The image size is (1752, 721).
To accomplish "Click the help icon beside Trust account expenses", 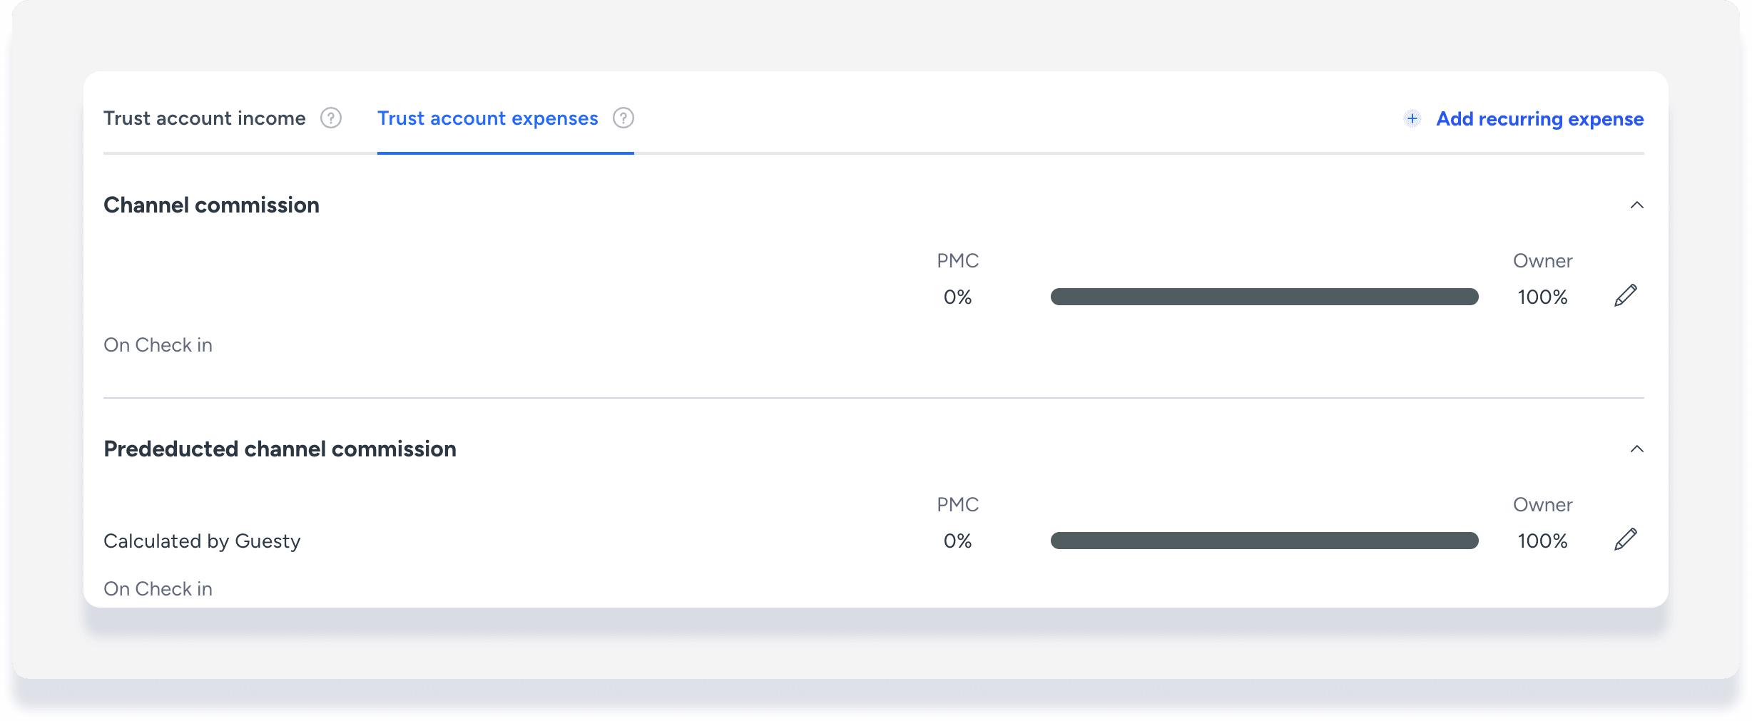I will pos(623,118).
